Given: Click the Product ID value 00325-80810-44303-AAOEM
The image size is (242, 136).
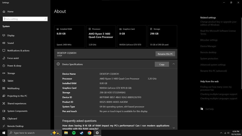Looking at the screenshot, I should click(113, 102).
